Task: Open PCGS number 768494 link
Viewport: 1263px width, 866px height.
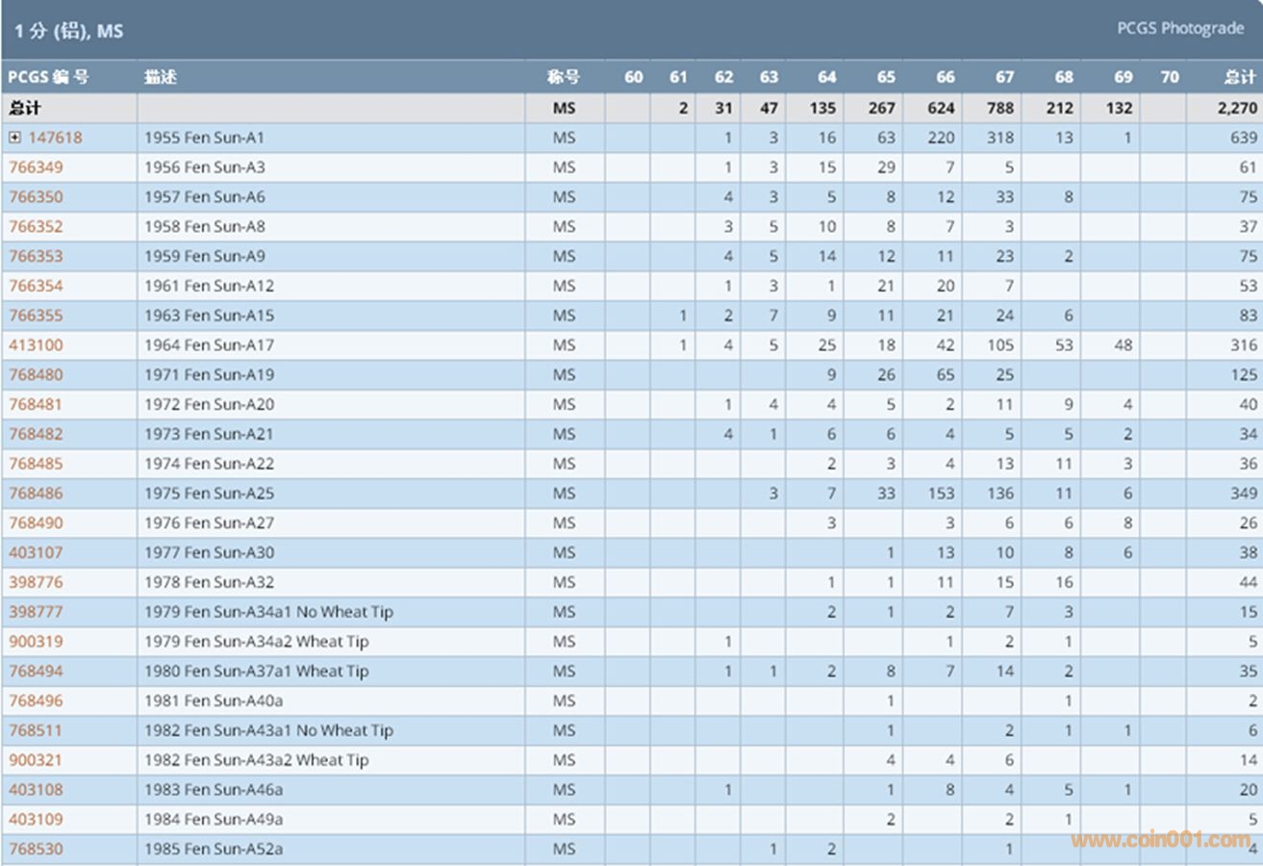Action: click(x=36, y=672)
